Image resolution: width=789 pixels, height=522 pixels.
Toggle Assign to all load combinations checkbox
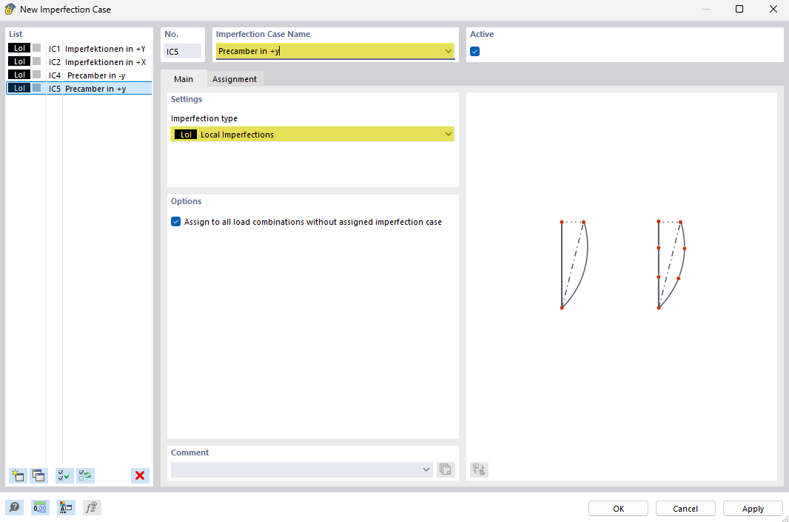click(x=175, y=222)
